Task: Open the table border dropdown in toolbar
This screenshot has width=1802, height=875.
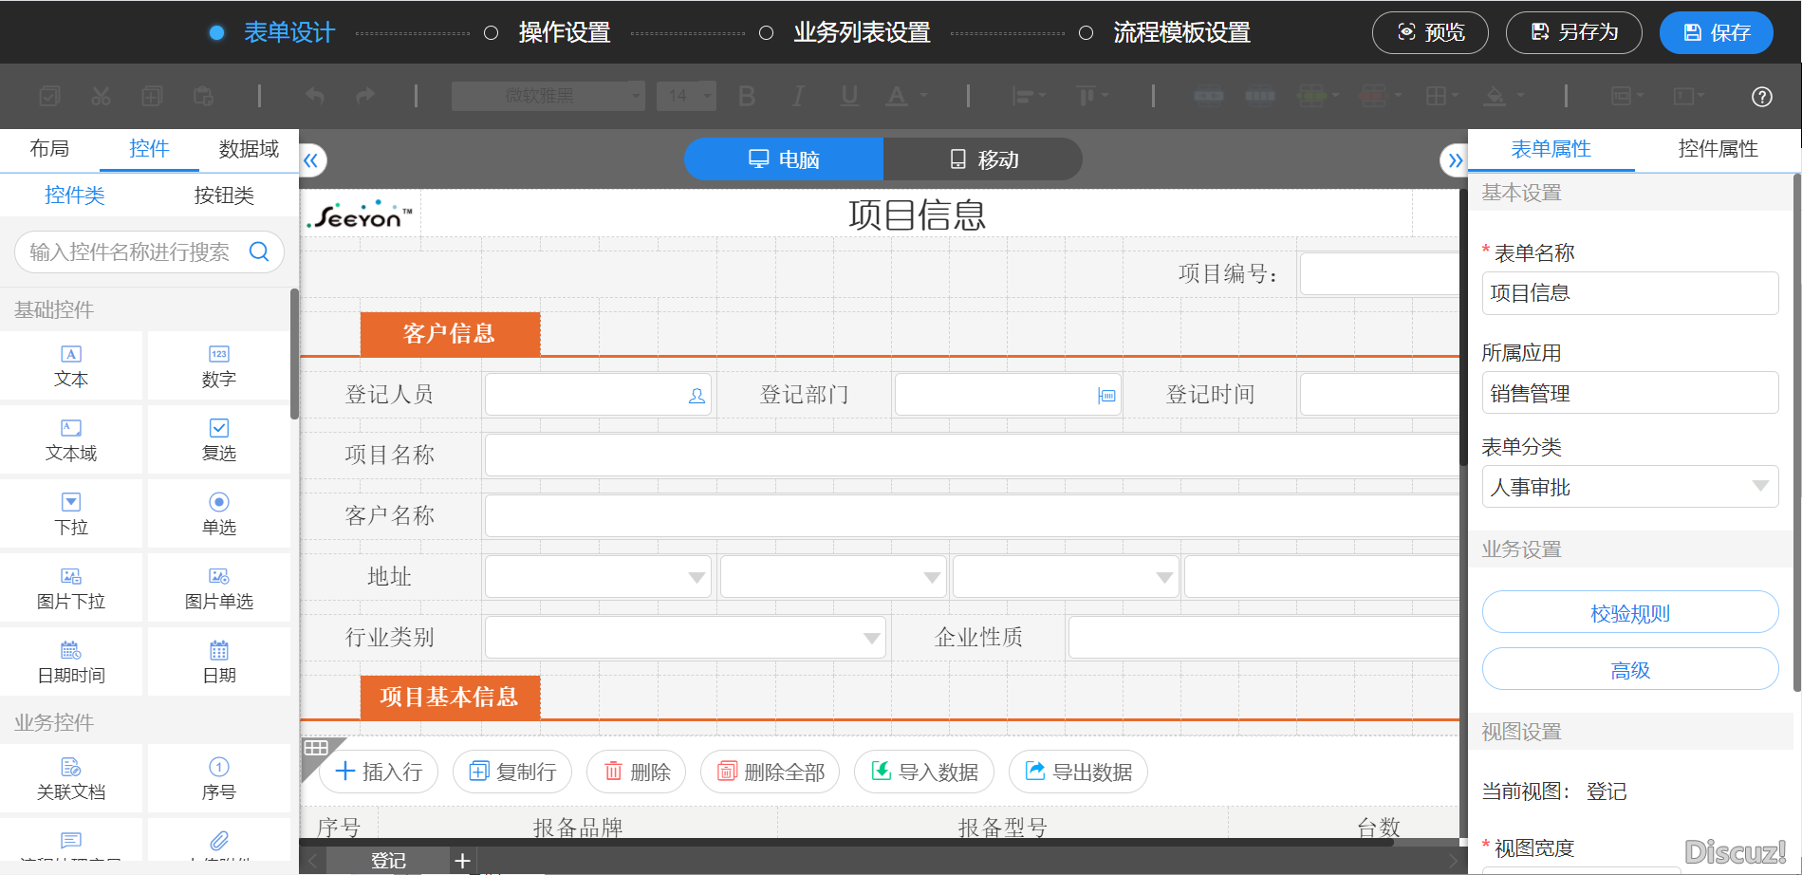Action: [x=1441, y=96]
